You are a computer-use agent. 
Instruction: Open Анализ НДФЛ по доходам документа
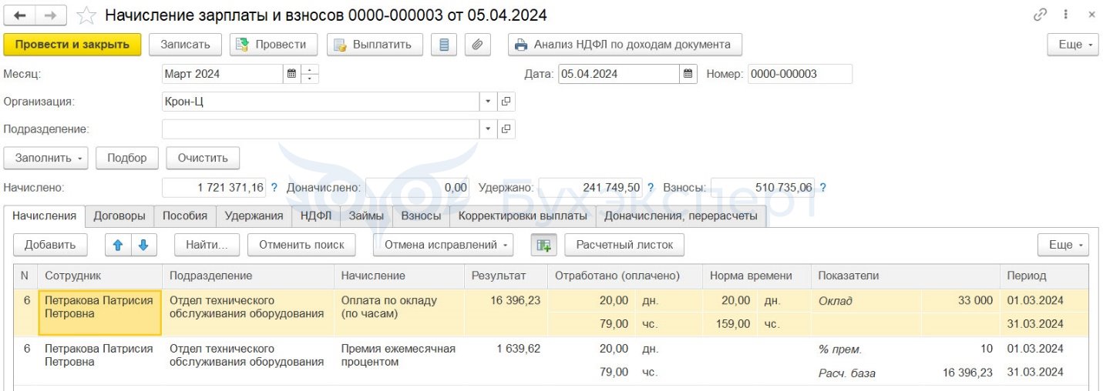(x=625, y=45)
